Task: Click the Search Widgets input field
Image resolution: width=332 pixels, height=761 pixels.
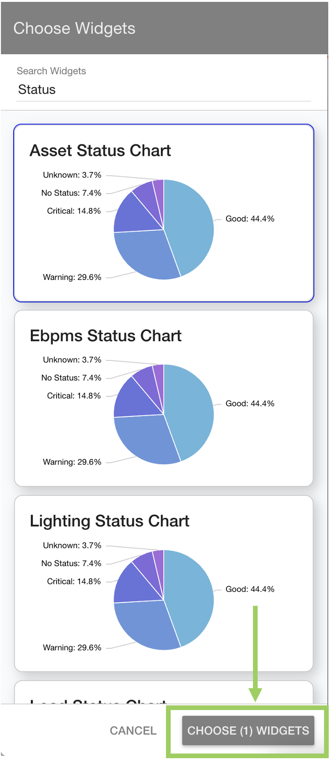Action: point(164,89)
